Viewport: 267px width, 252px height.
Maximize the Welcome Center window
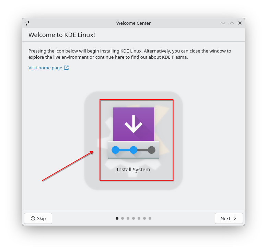coord(232,23)
